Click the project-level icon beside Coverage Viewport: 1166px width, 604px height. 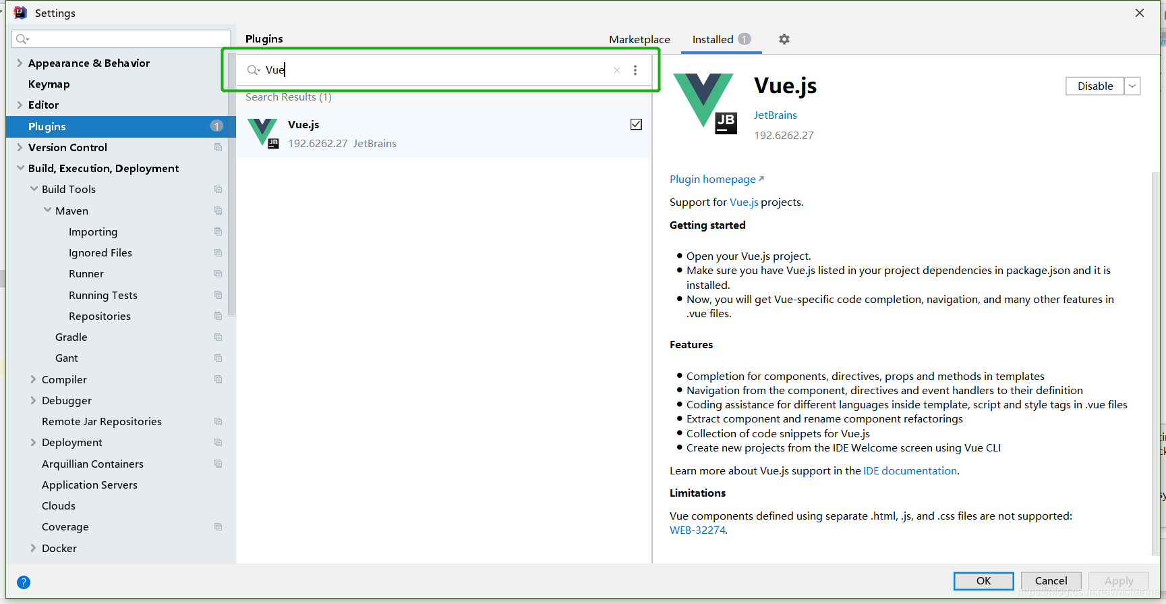pos(218,526)
